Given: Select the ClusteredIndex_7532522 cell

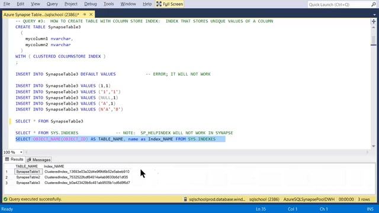Looking at the screenshot, I should click(x=86, y=177).
